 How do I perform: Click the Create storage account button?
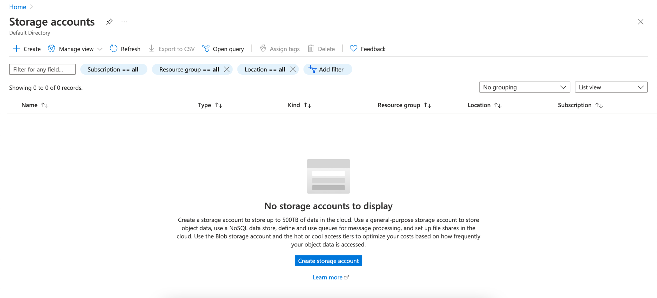click(328, 261)
